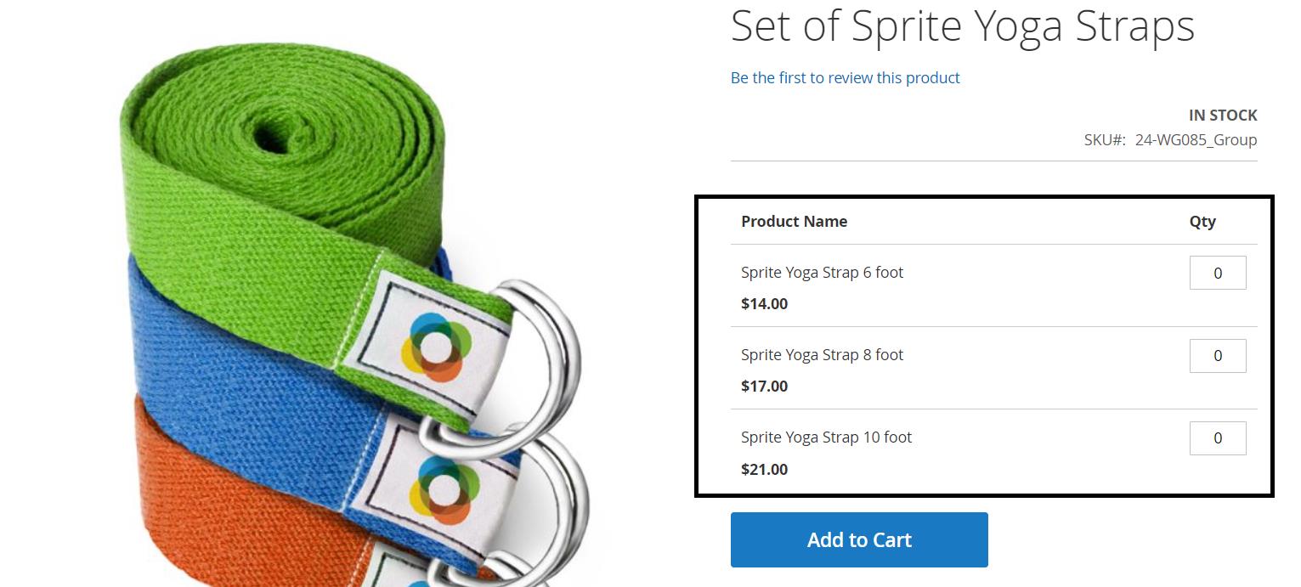
Task: Click "Be the first to review this product" link
Action: 845,77
